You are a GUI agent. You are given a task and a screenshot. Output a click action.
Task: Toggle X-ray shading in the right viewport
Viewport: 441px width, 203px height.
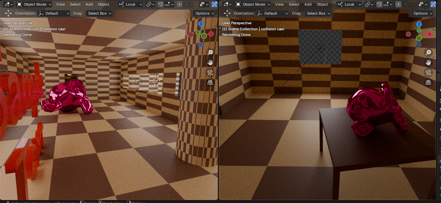click(433, 4)
